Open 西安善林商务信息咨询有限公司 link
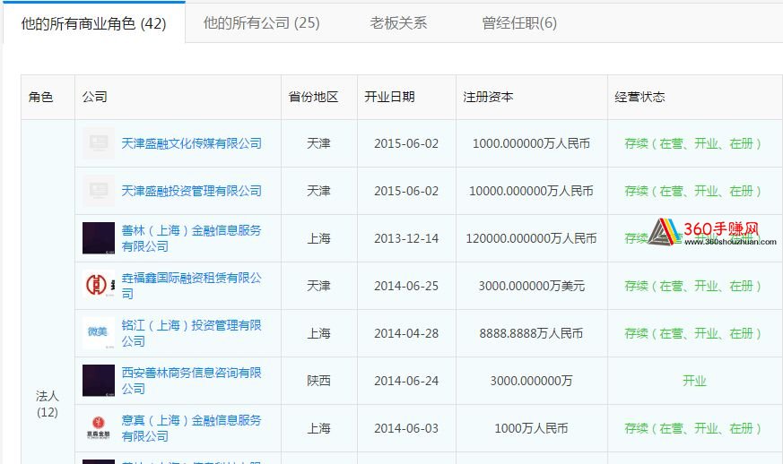783x464 pixels. pyautogui.click(x=192, y=381)
